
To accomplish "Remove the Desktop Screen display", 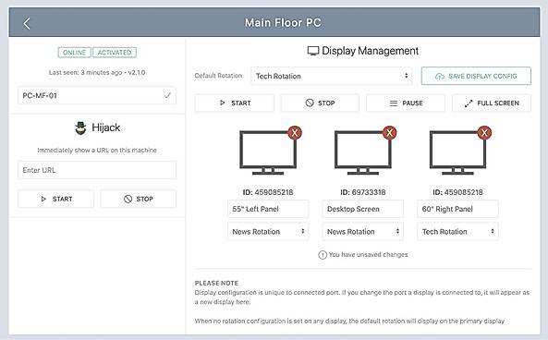I will pyautogui.click(x=389, y=133).
